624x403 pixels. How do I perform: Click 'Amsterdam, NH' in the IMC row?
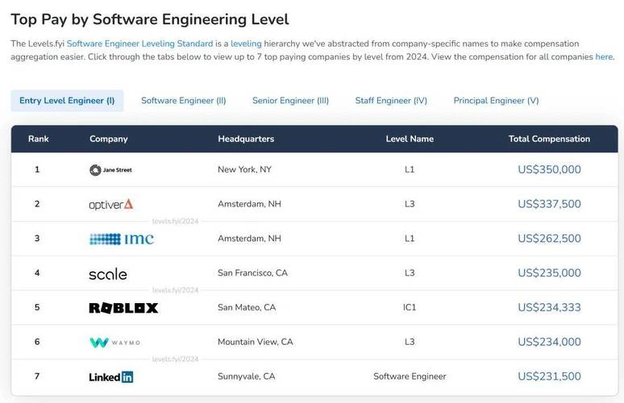[x=249, y=239]
